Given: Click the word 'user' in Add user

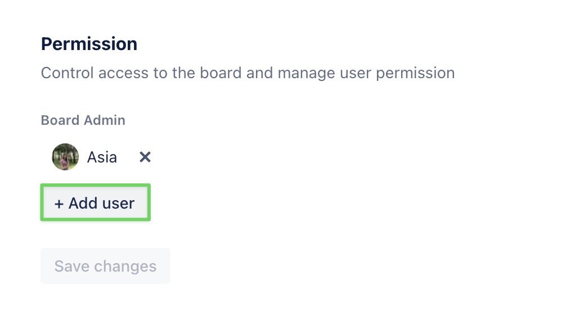Looking at the screenshot, I should tap(118, 204).
